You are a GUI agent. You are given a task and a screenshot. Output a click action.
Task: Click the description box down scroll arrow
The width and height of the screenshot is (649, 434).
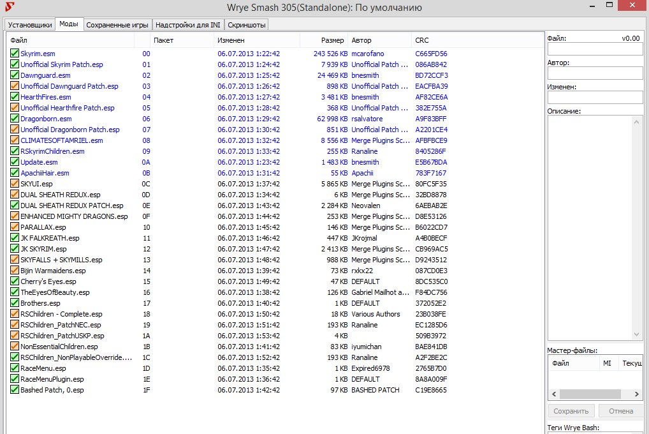pyautogui.click(x=636, y=334)
